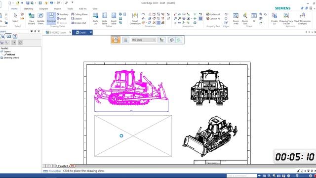Click the Fit view icon
The image size is (316, 178).
pos(254,18)
